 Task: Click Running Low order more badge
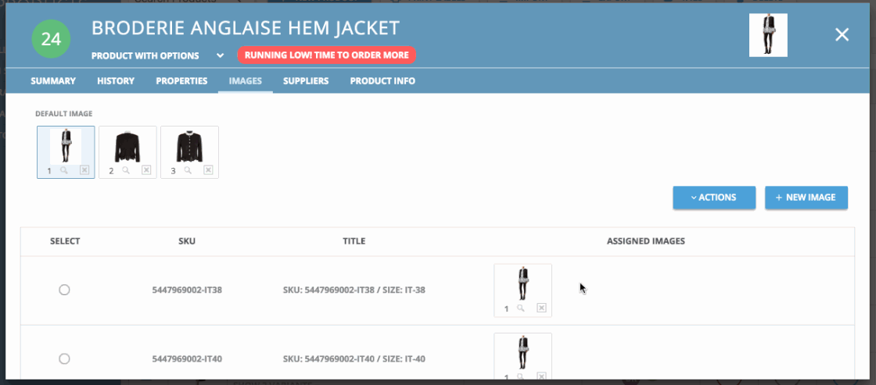click(x=326, y=55)
